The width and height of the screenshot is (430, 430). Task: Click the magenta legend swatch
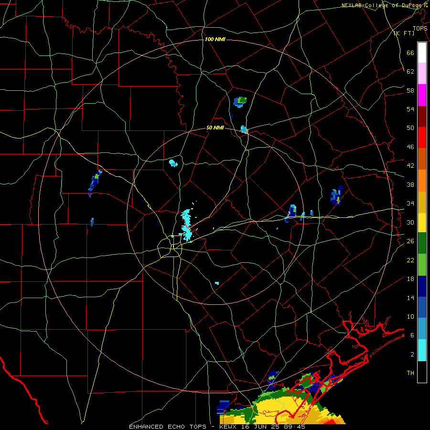click(x=422, y=95)
